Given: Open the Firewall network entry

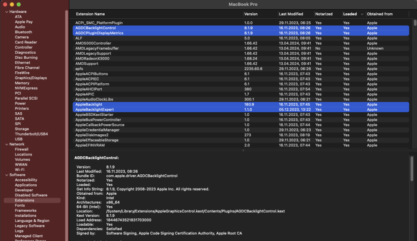Looking at the screenshot, I should click(x=22, y=149).
